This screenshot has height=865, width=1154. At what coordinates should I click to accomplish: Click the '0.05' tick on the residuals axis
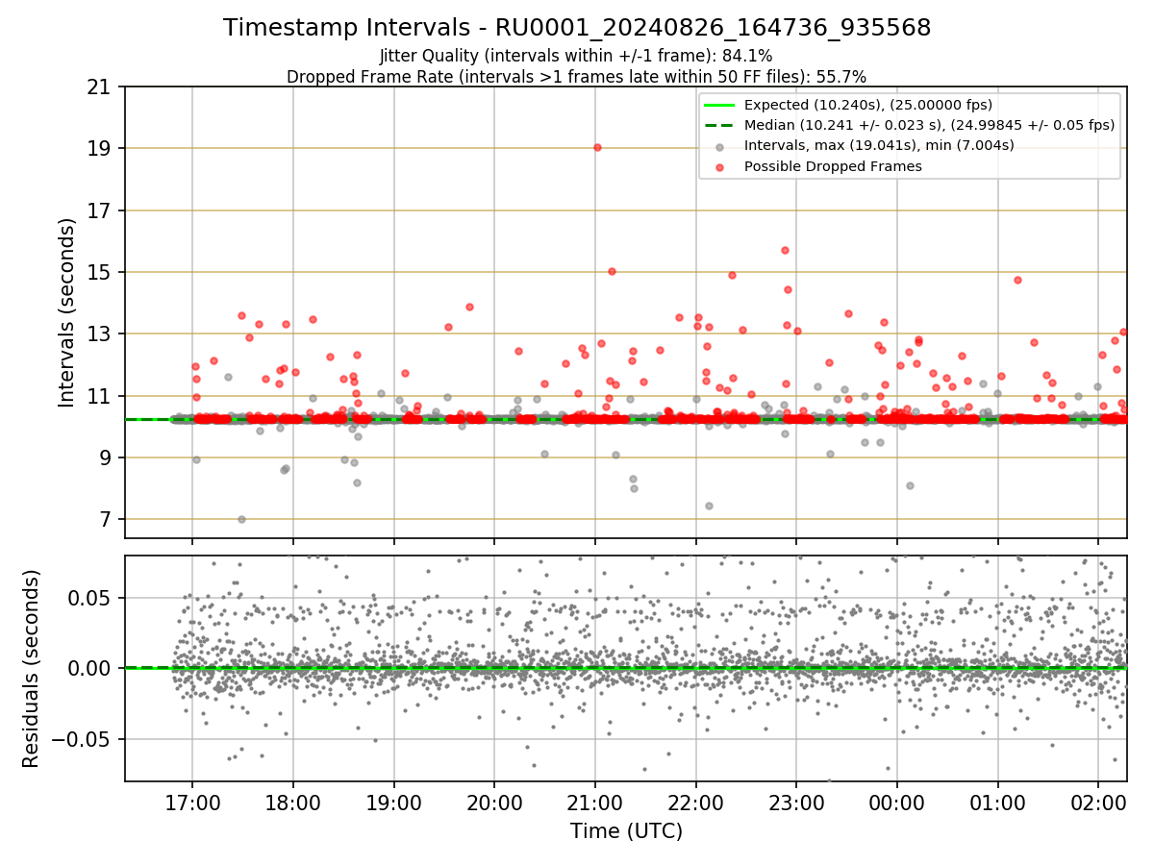click(x=92, y=597)
